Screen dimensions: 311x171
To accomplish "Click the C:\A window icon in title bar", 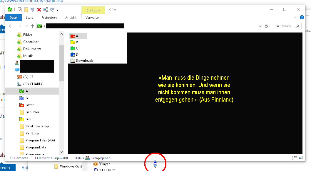I will (x=10, y=9).
